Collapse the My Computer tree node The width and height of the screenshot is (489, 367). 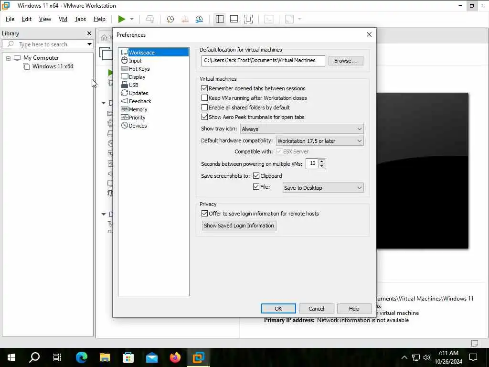coord(9,58)
